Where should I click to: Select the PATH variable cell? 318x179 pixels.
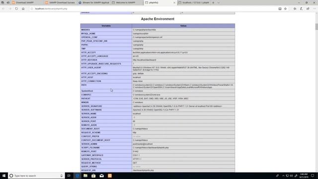(106, 86)
